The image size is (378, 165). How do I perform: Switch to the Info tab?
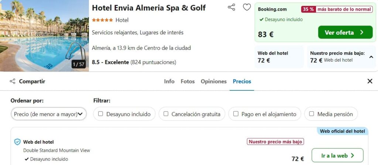(x=169, y=81)
